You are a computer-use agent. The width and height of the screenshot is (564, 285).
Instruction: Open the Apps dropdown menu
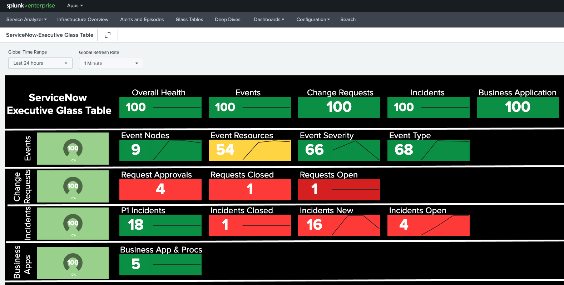[x=75, y=6]
